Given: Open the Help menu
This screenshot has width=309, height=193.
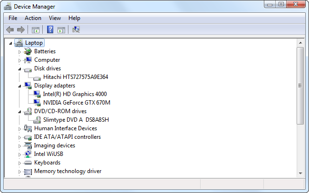Looking at the screenshot, I should click(x=74, y=18).
